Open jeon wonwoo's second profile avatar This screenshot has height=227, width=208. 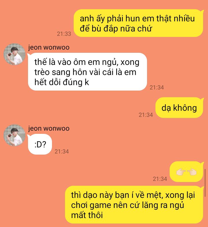pyautogui.click(x=14, y=135)
